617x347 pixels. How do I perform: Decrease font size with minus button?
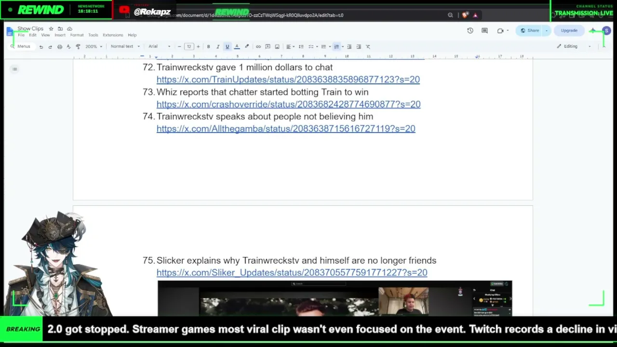coord(179,47)
